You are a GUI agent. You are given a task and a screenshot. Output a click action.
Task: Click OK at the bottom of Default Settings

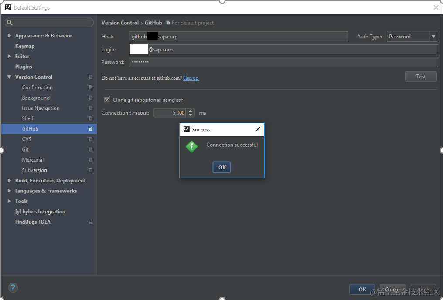coord(362,289)
